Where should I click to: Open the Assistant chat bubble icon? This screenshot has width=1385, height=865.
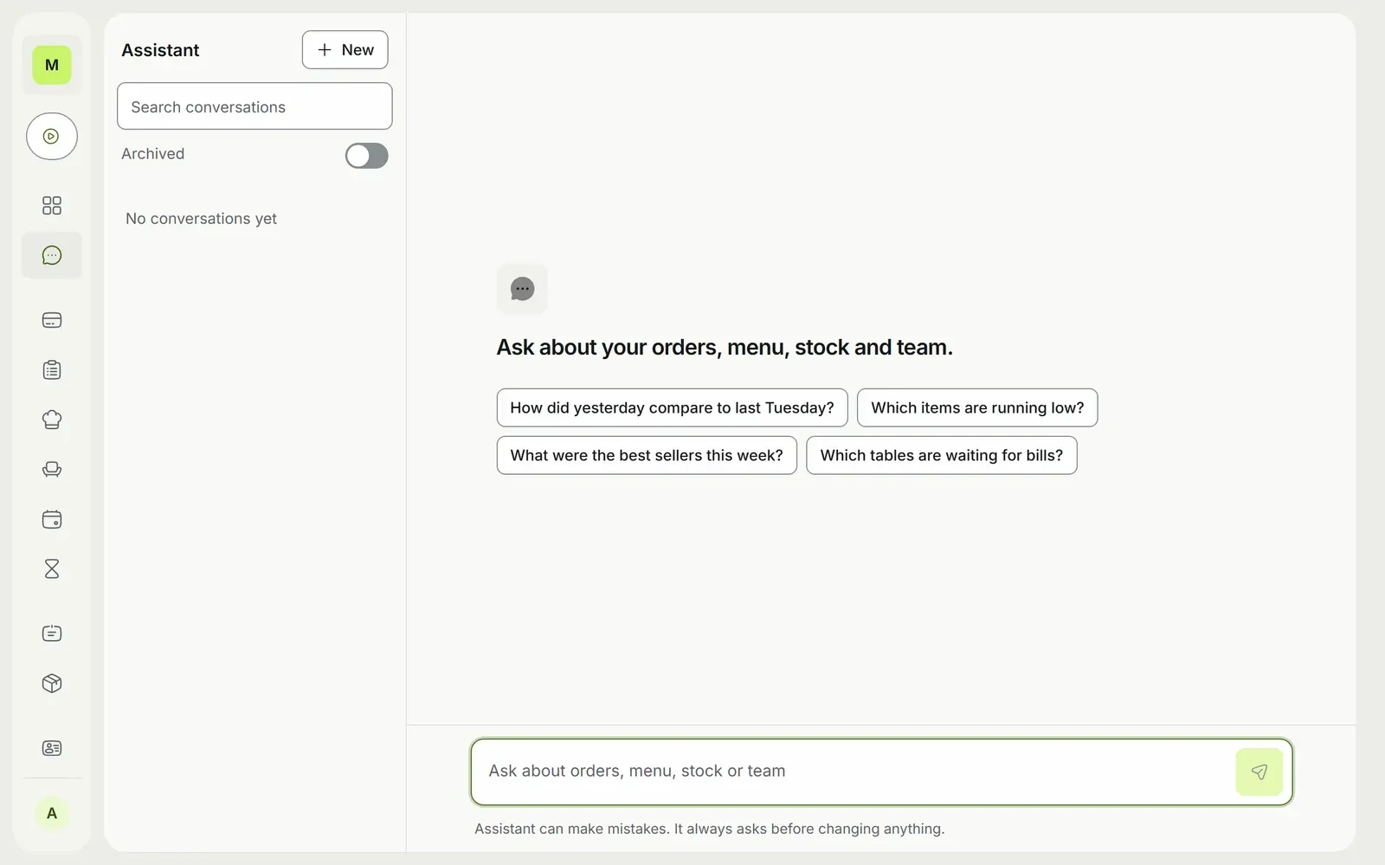click(52, 255)
